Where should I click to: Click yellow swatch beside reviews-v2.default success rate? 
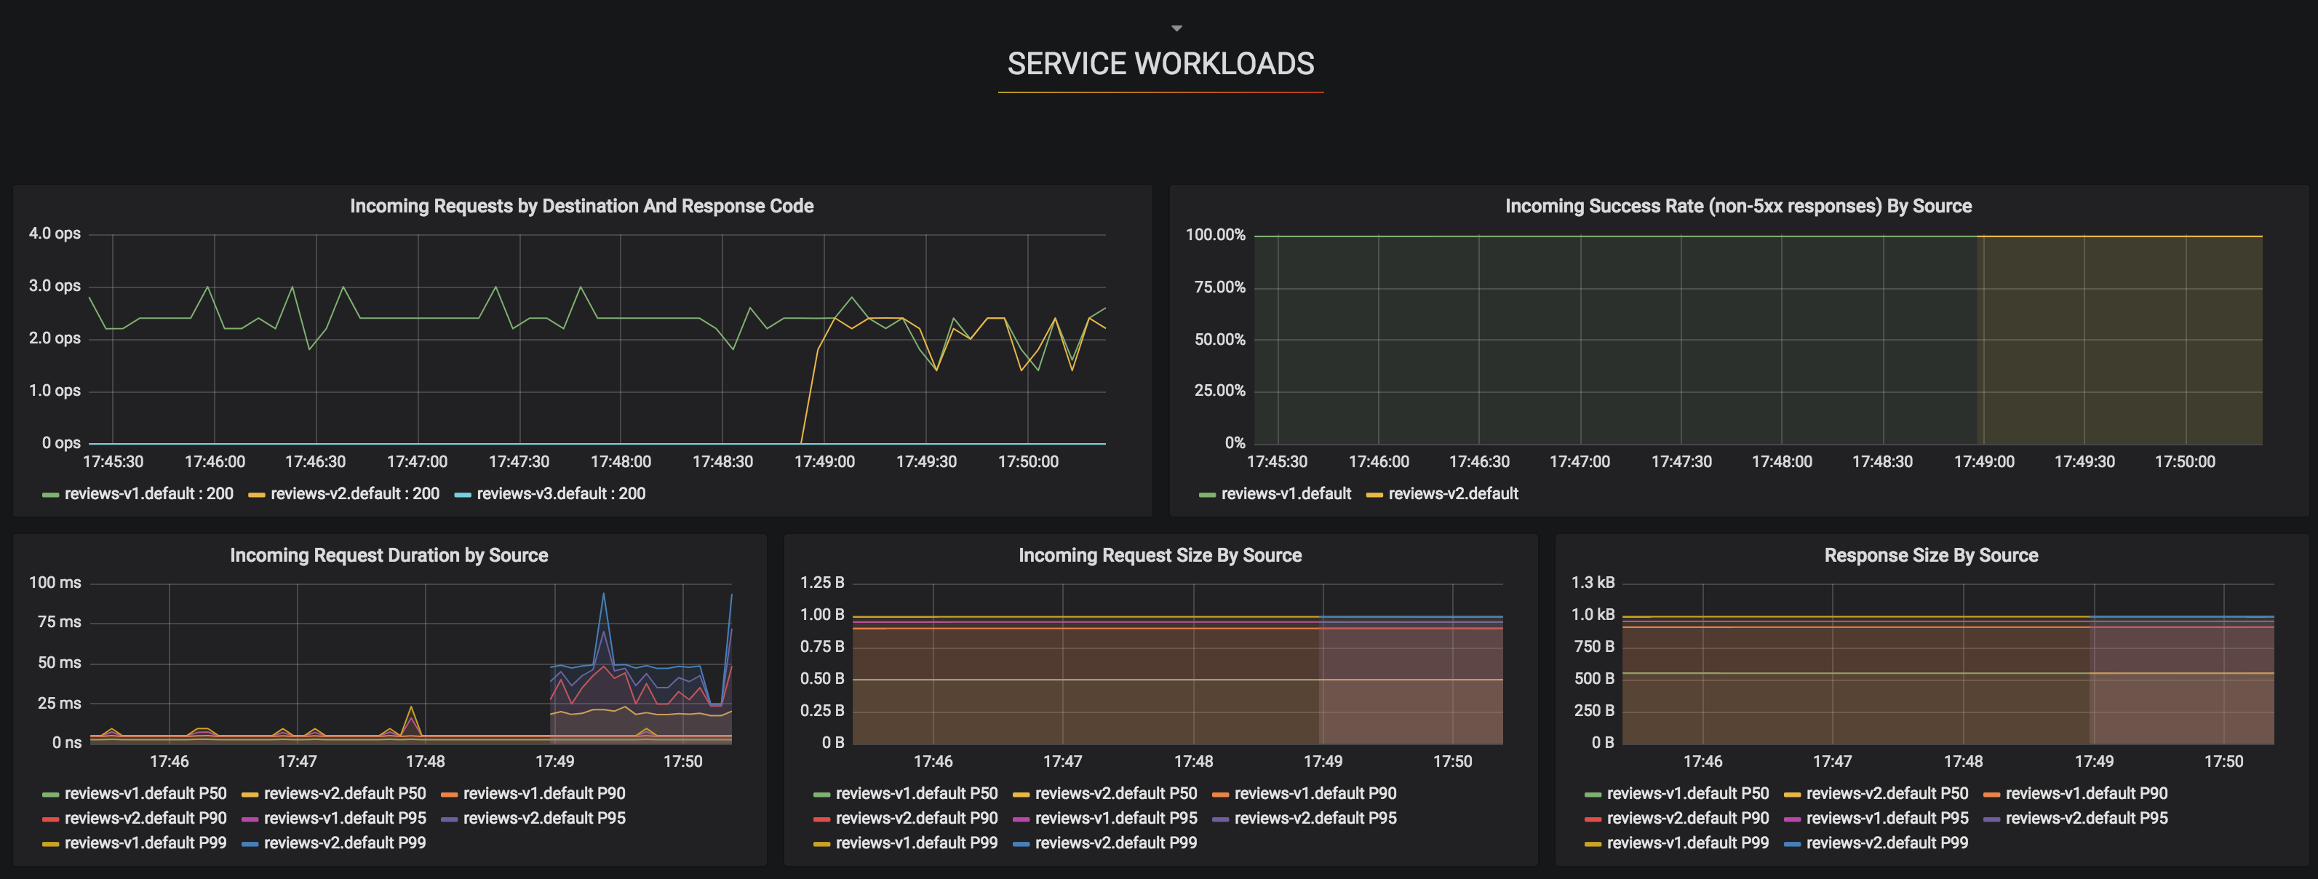pyautogui.click(x=1374, y=495)
